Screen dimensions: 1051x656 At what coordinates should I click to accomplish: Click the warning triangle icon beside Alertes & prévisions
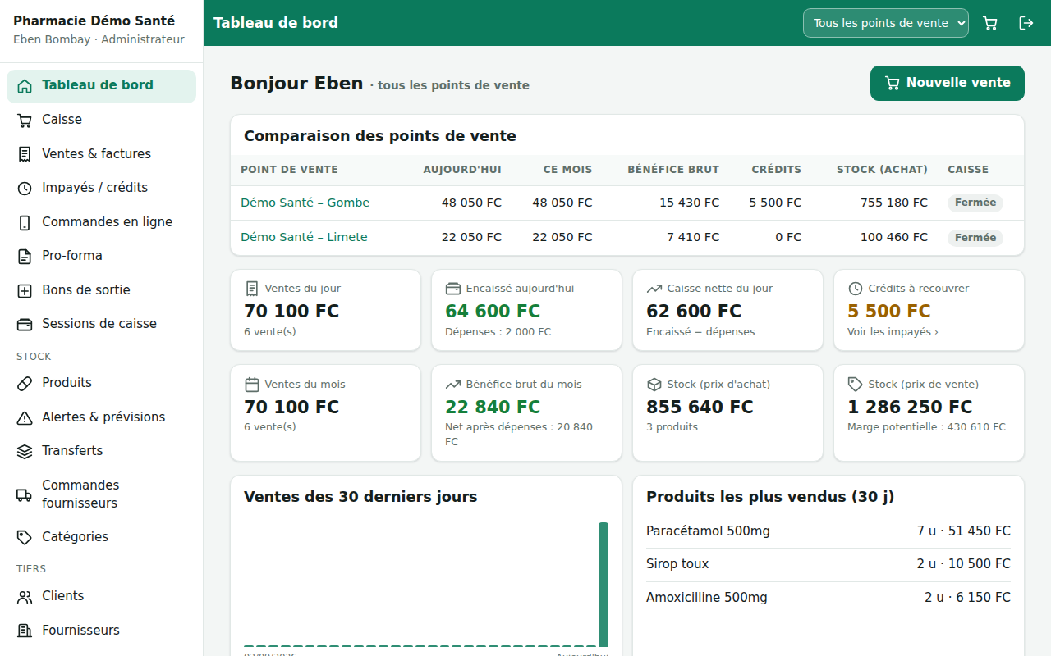(x=25, y=417)
